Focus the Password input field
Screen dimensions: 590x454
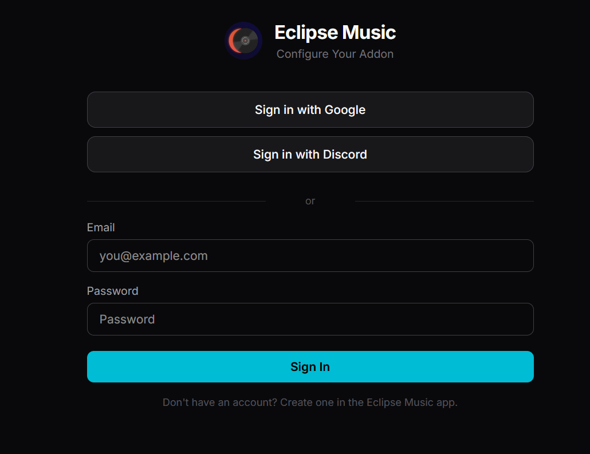click(x=310, y=319)
